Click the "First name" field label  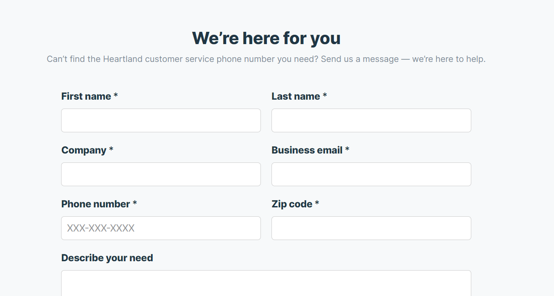pos(86,96)
